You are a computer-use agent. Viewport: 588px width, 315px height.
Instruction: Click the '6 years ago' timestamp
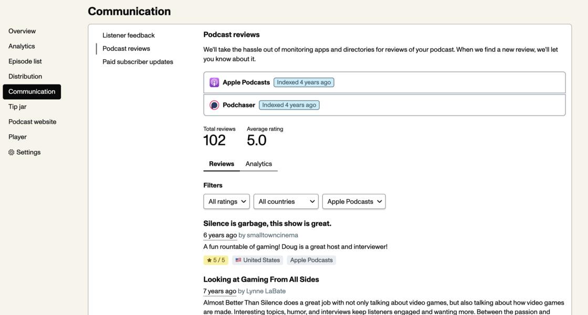pos(220,235)
